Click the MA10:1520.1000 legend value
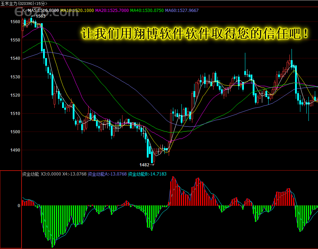Screen dimensions: 318x249 (77, 10)
